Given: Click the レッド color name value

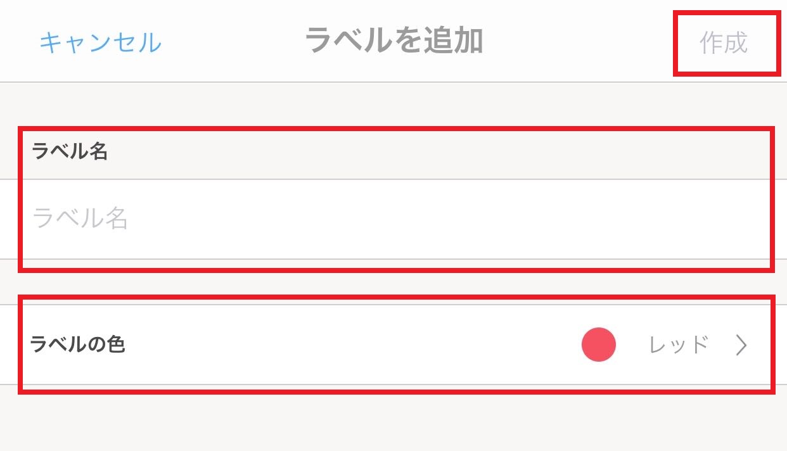Looking at the screenshot, I should (x=679, y=345).
